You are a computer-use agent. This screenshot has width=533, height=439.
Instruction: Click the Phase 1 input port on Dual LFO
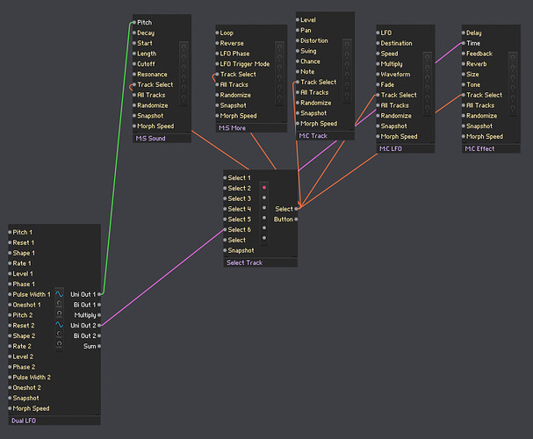click(x=10, y=284)
